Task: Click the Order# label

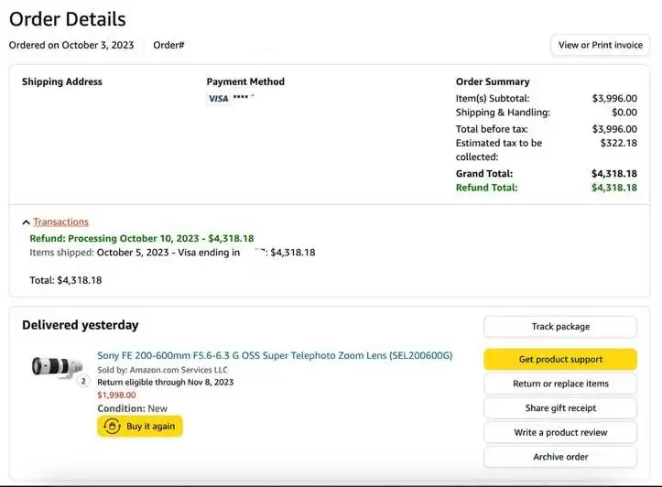Action: [x=168, y=45]
